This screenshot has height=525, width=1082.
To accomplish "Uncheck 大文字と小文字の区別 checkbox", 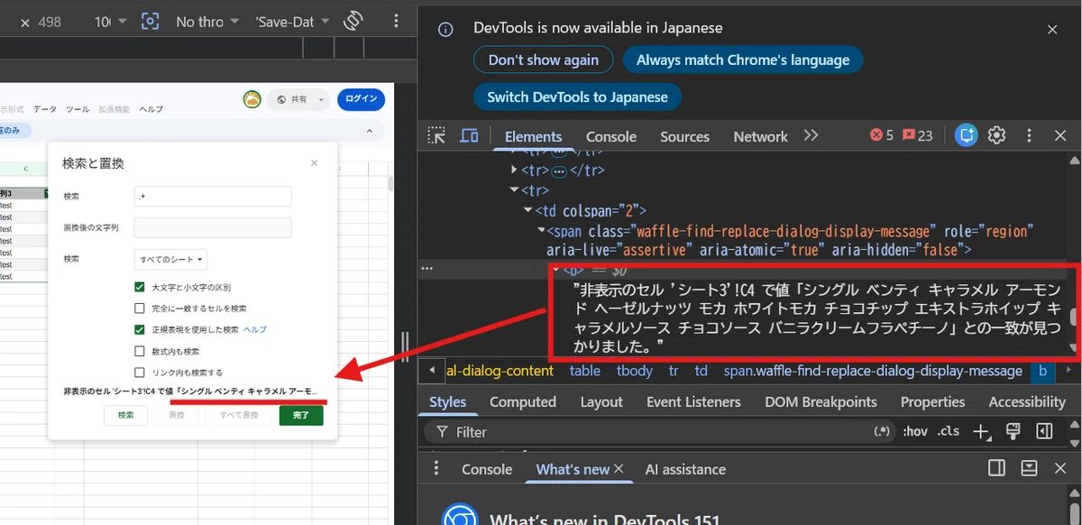I will [140, 288].
